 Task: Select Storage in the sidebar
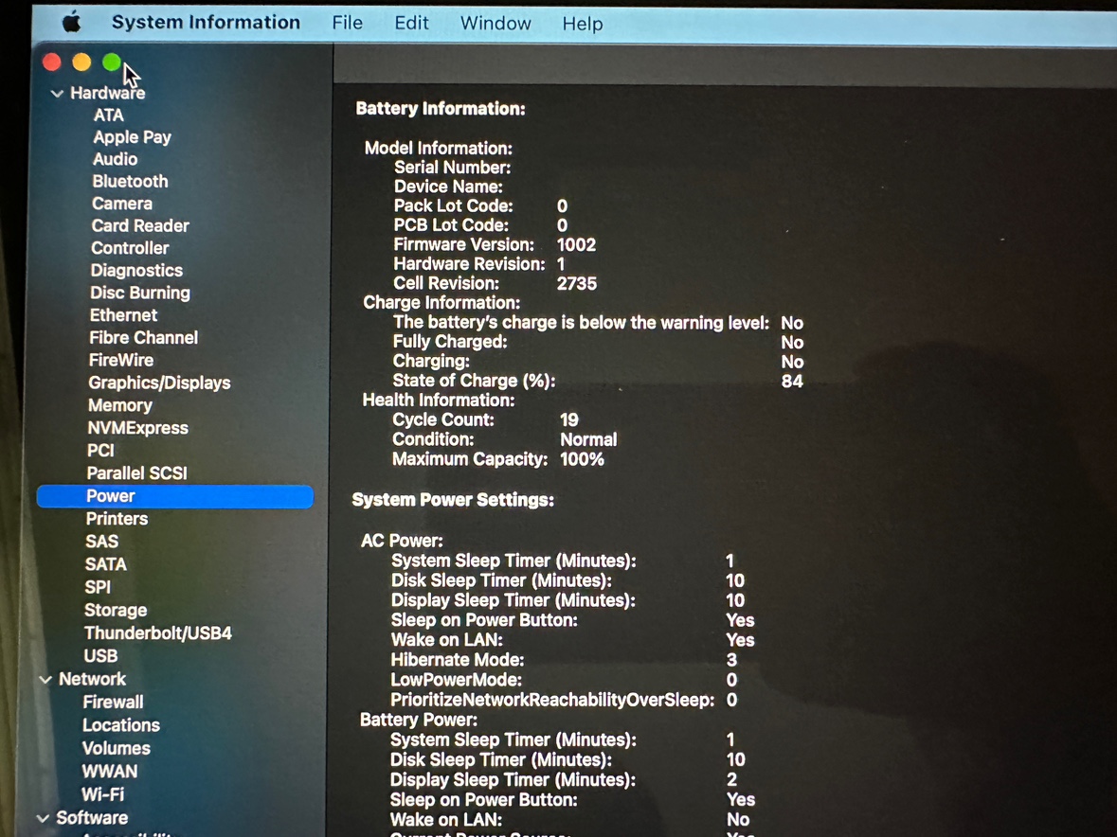point(116,611)
